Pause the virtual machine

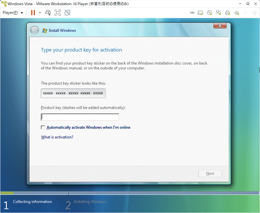tap(33, 13)
